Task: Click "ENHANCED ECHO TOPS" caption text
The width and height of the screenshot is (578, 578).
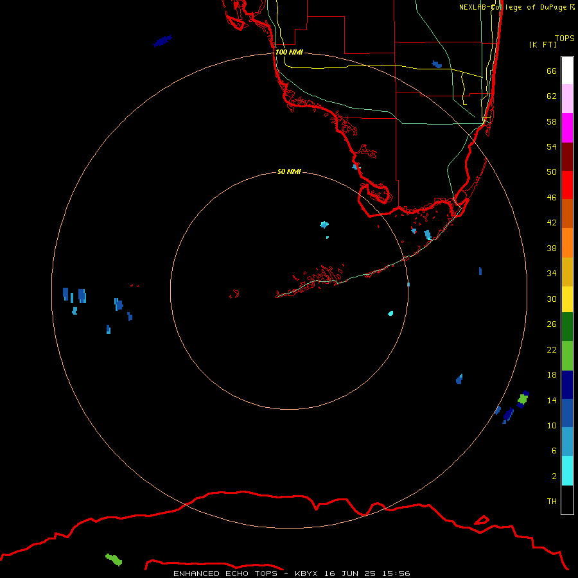Action: click(225, 574)
